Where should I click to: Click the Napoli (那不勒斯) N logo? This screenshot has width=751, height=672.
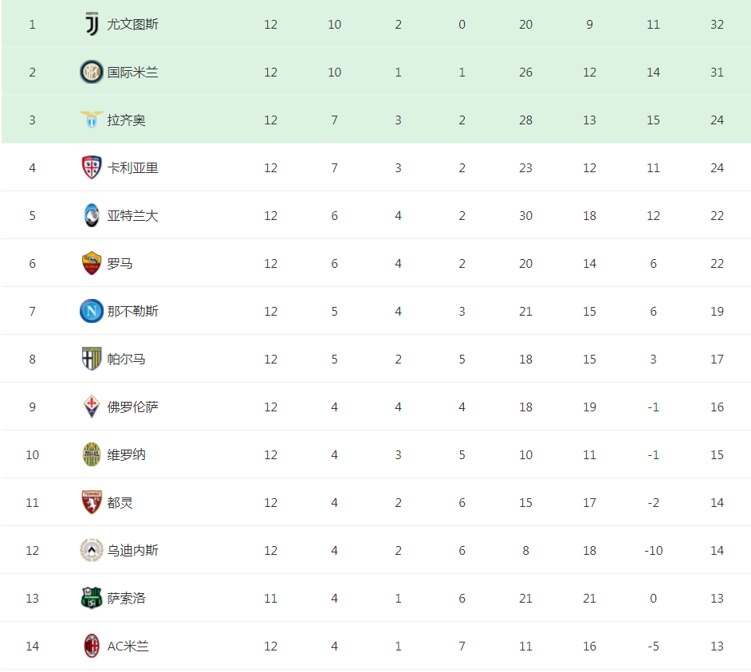tap(92, 311)
